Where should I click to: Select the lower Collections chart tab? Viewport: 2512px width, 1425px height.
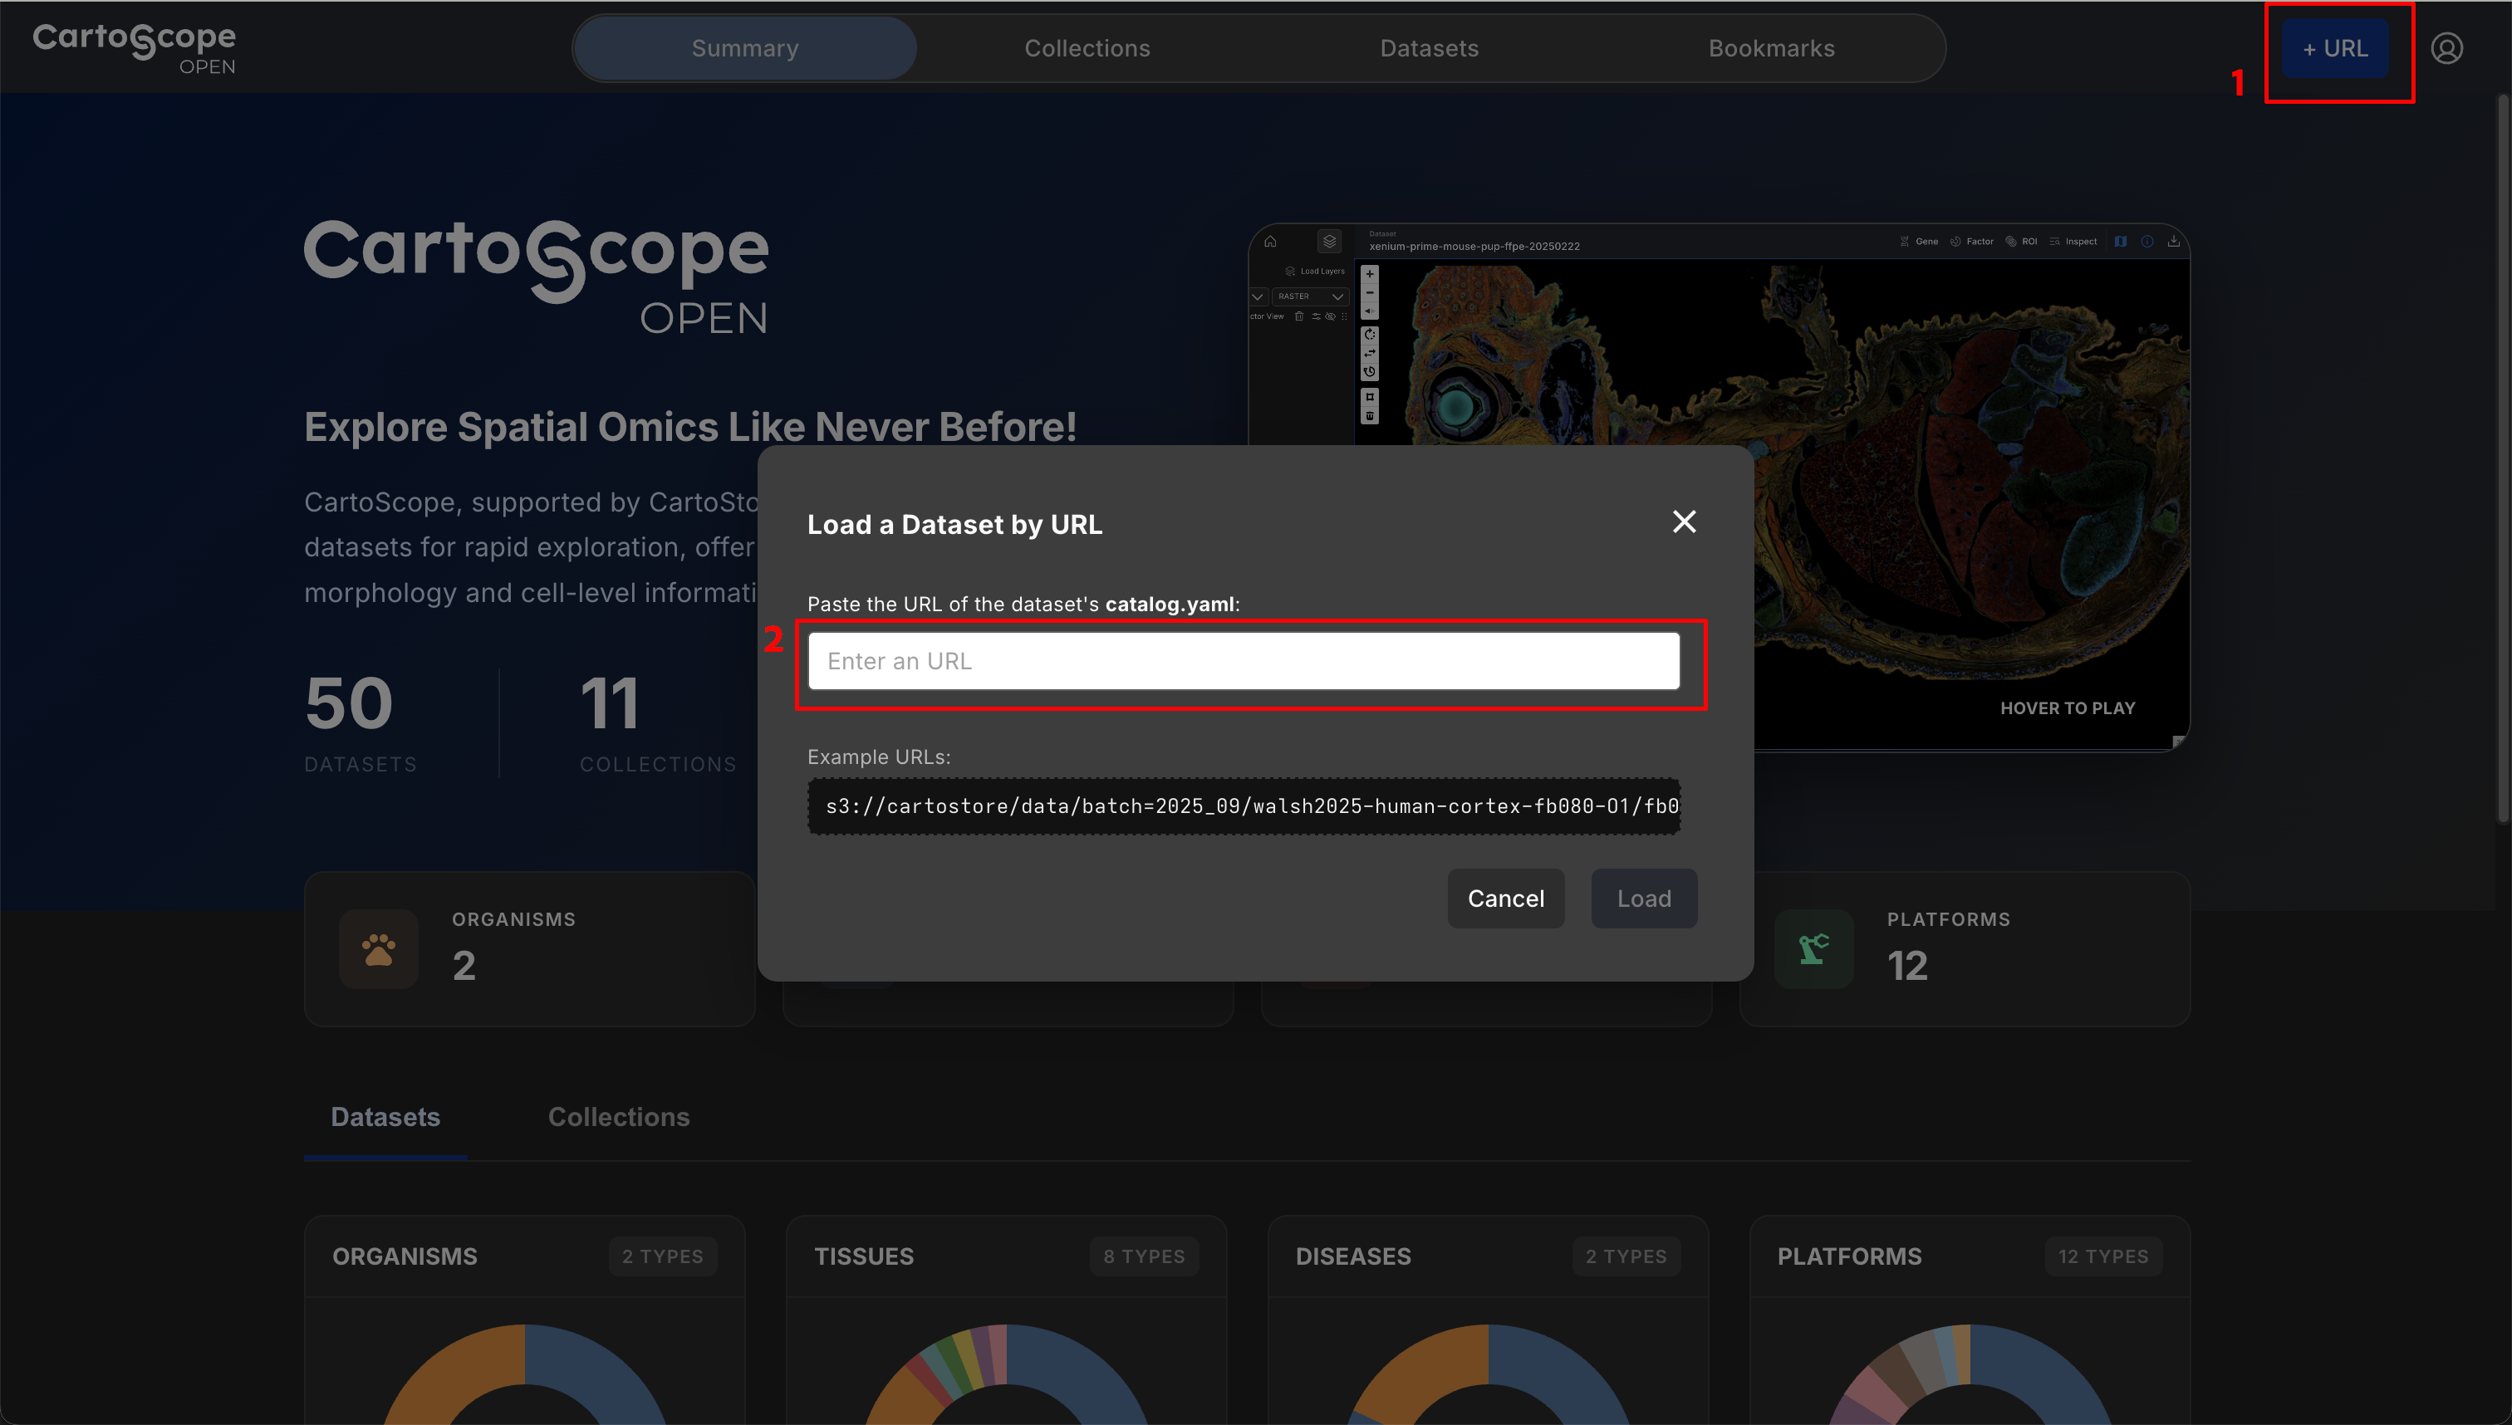619,1117
